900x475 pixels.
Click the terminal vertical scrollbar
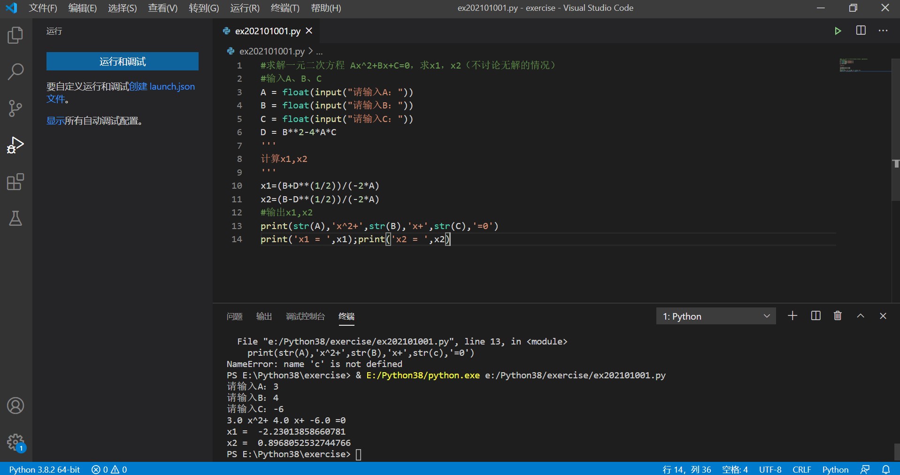(897, 452)
